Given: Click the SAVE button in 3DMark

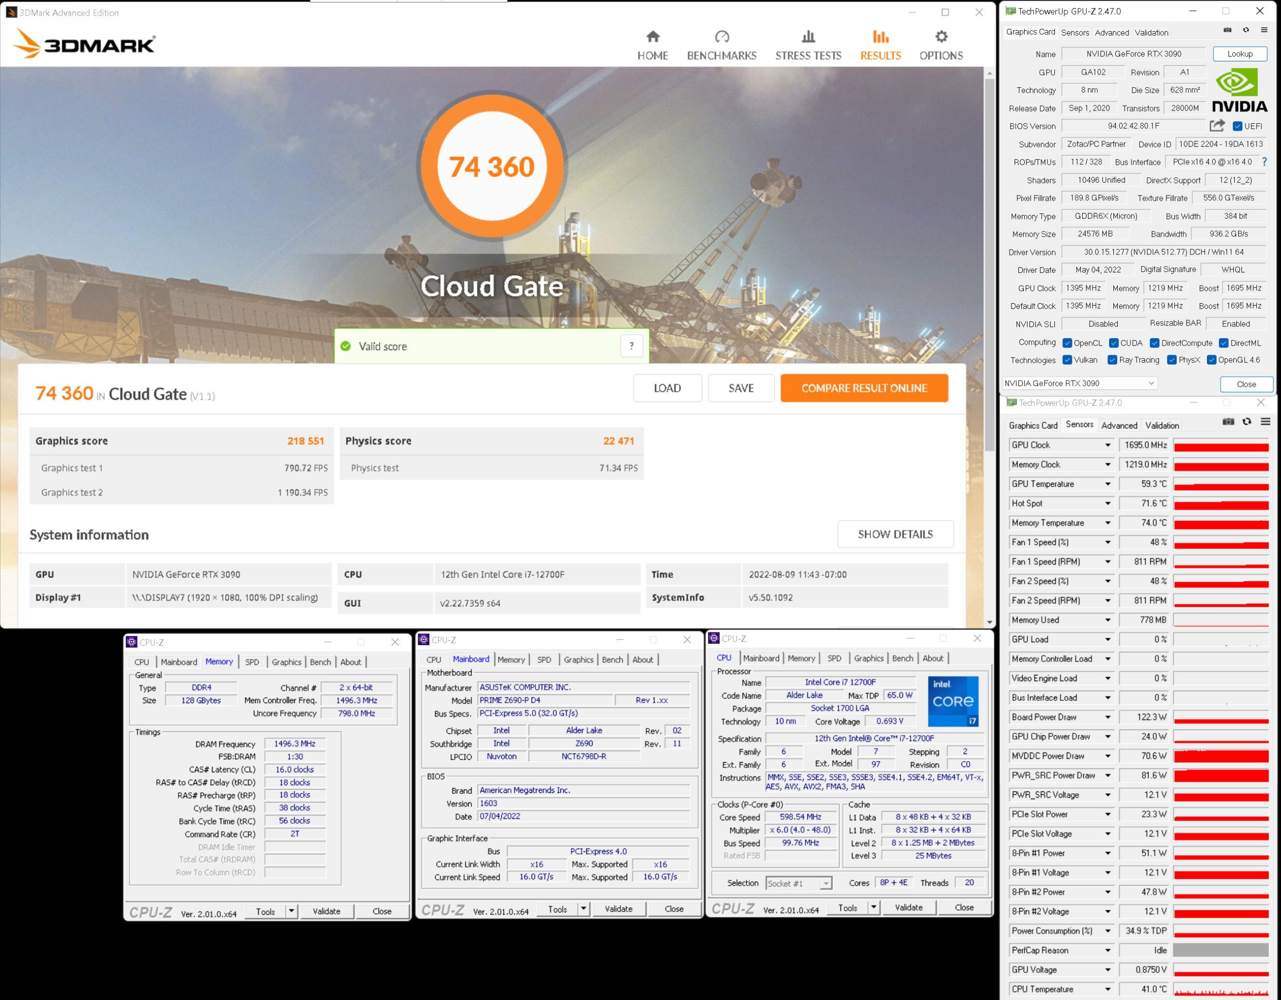Looking at the screenshot, I should (741, 388).
